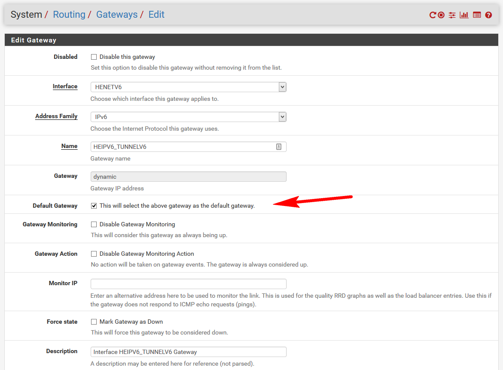
Task: Open the status bar-chart icon
Action: click(x=464, y=15)
